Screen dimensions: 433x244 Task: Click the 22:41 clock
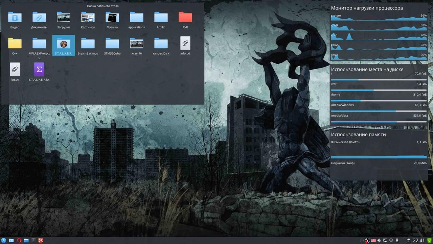pyautogui.click(x=419, y=240)
